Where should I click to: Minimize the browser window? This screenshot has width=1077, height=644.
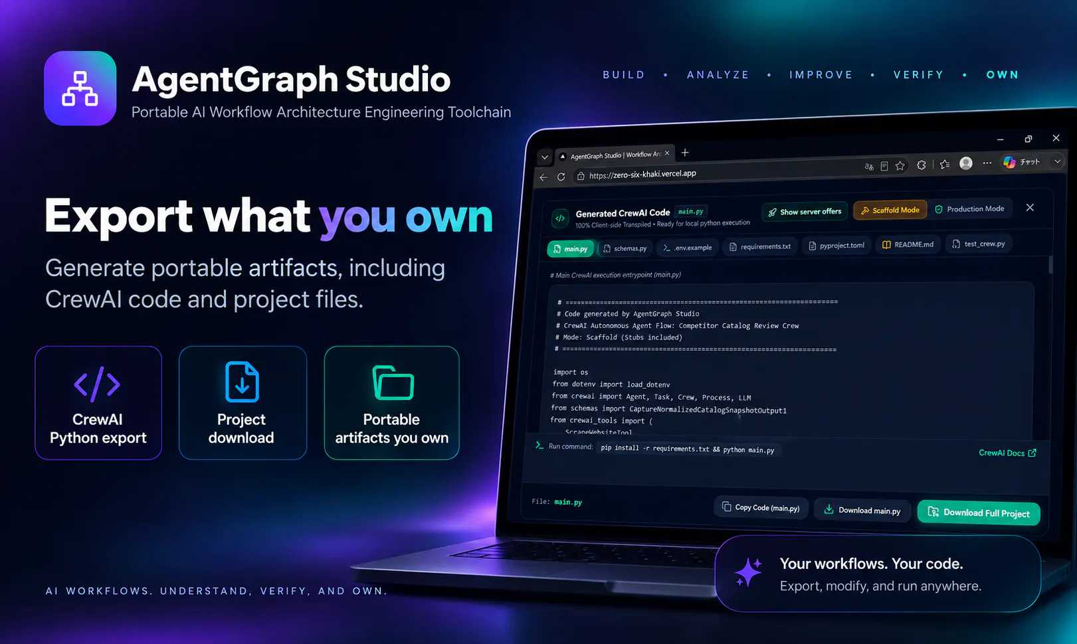tap(1000, 140)
